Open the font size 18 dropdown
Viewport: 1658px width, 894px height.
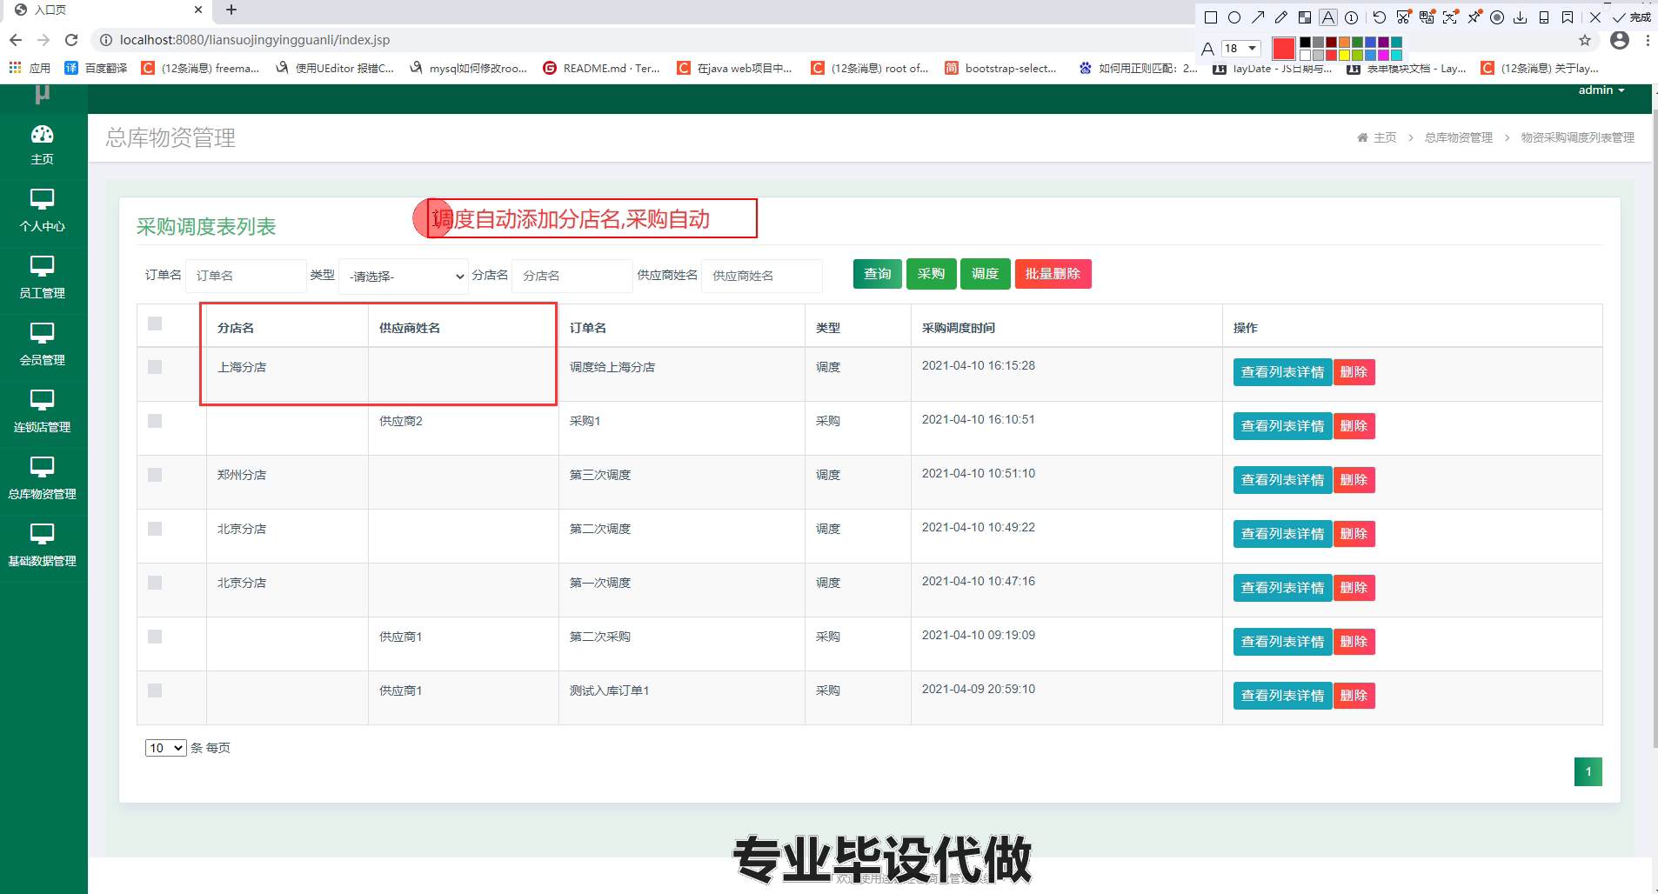[1240, 49]
